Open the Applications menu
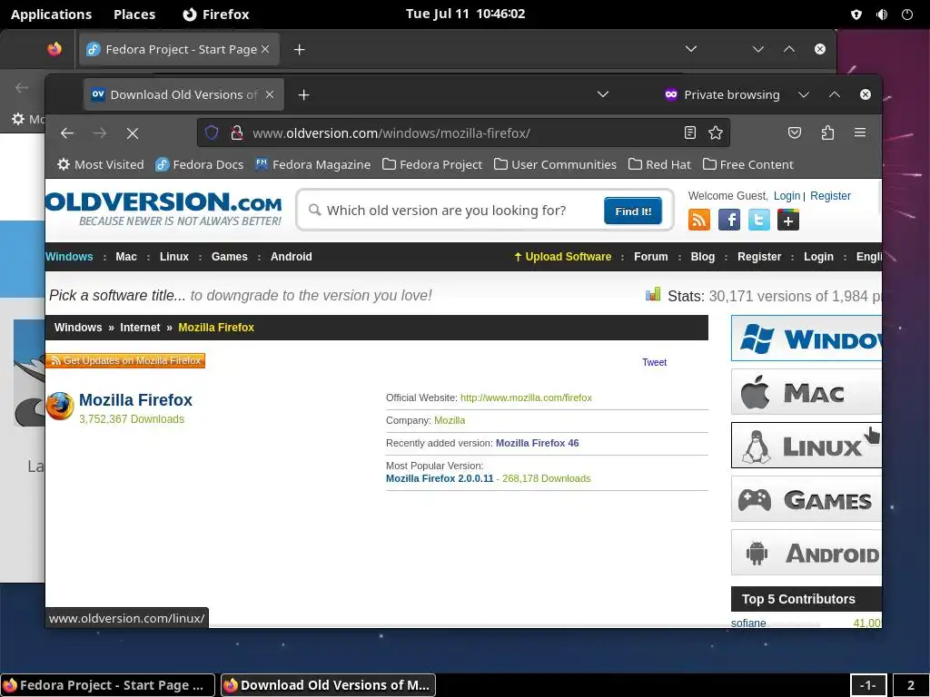The width and height of the screenshot is (930, 697). coord(51,15)
